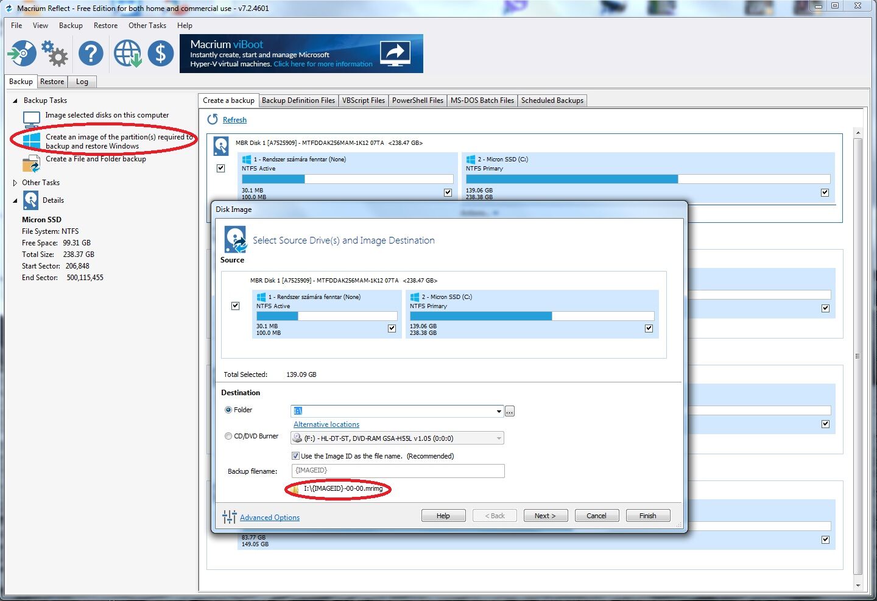Click the Details panel disk icon
This screenshot has height=601, width=877.
click(x=31, y=200)
